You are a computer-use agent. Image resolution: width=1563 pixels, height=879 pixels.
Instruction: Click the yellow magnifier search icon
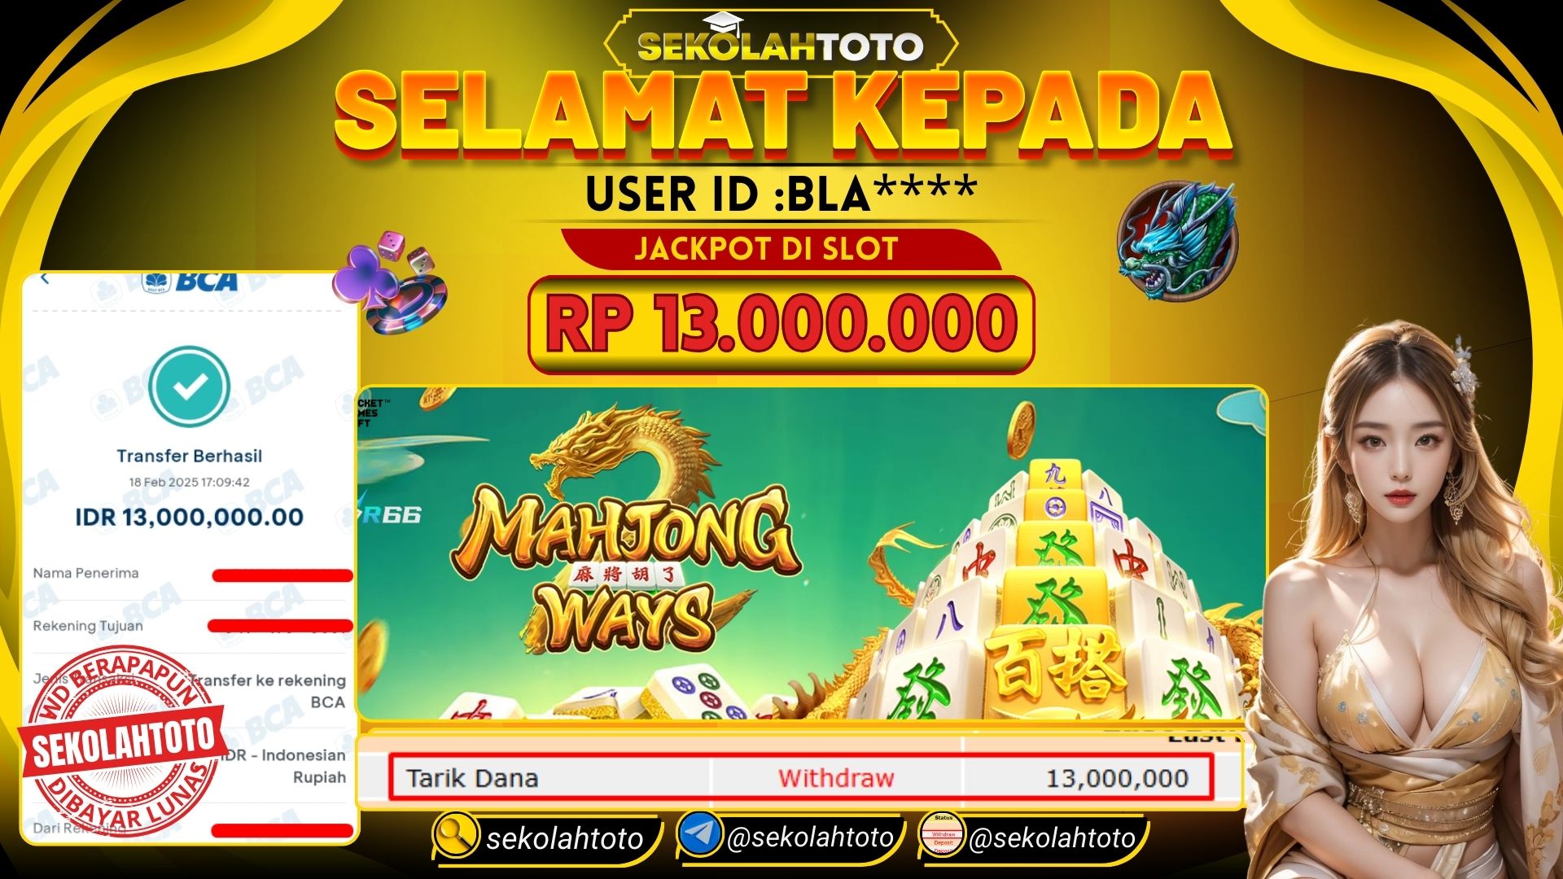(456, 834)
